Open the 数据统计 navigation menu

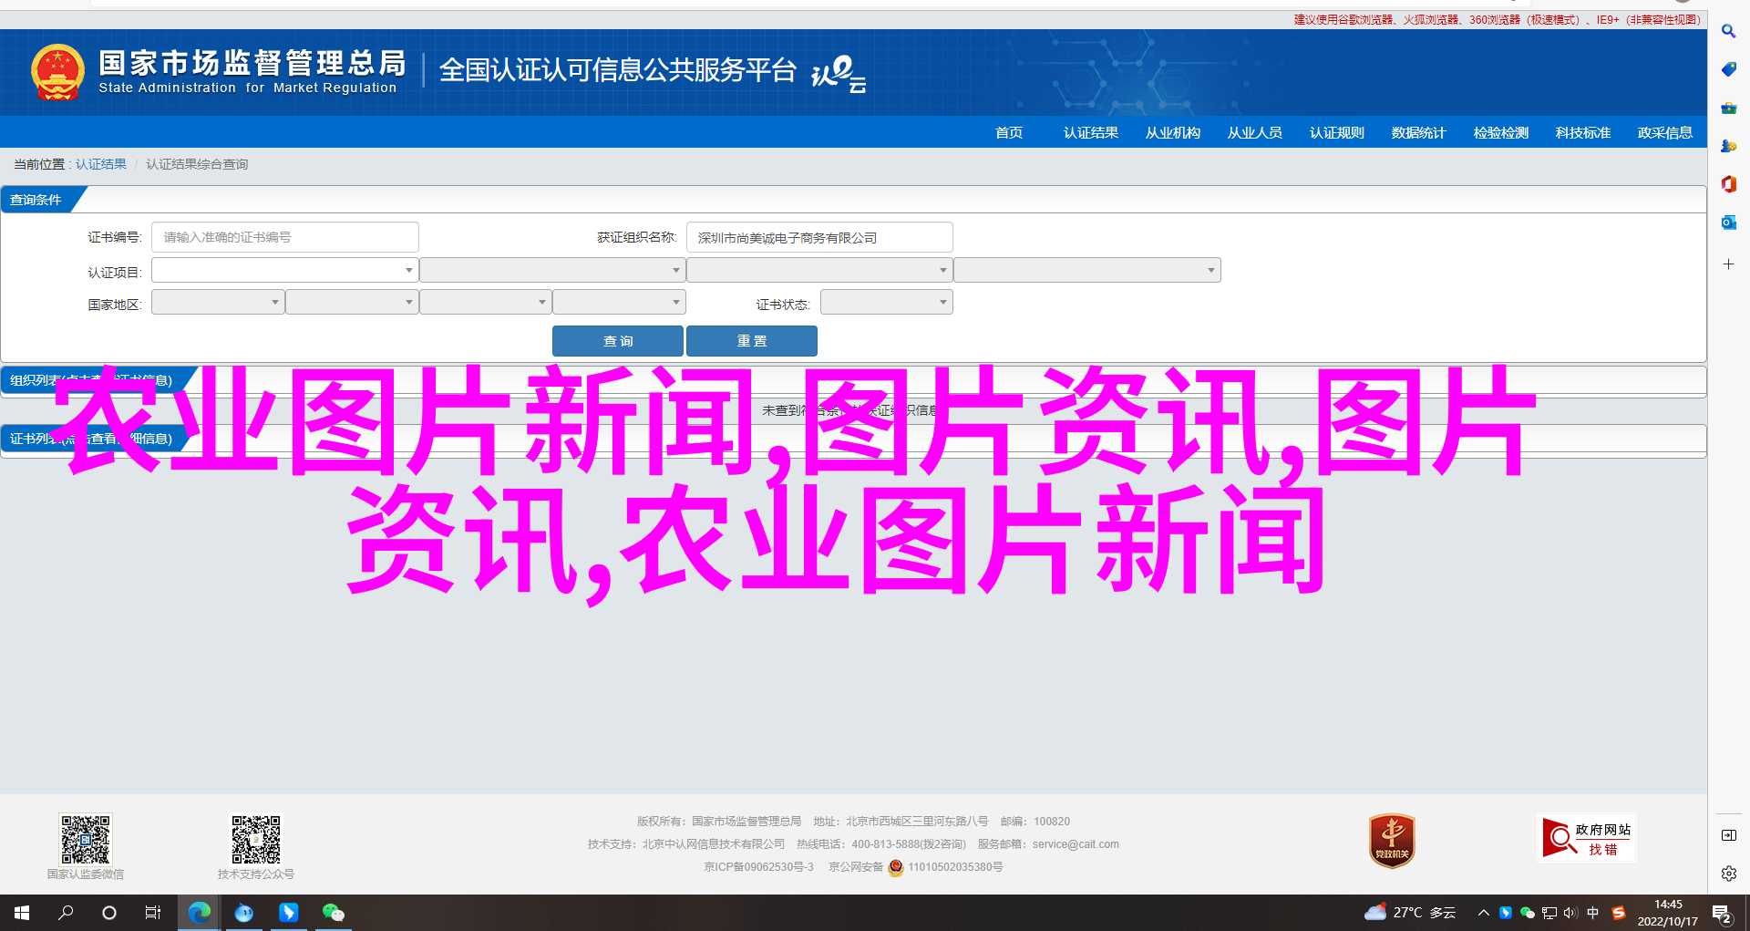tap(1419, 133)
